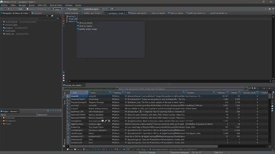The height and width of the screenshot is (154, 275).
Task: Switch to Navegador de Base de Datos tab
Action: point(15,13)
